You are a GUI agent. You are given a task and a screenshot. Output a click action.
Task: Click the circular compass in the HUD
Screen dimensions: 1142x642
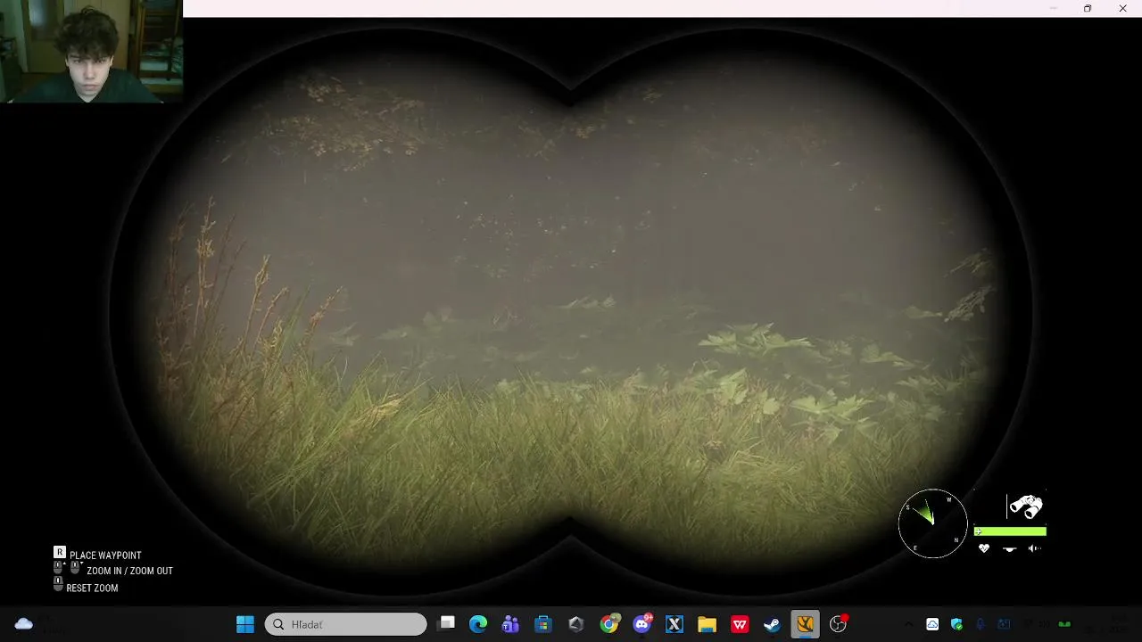click(x=932, y=523)
